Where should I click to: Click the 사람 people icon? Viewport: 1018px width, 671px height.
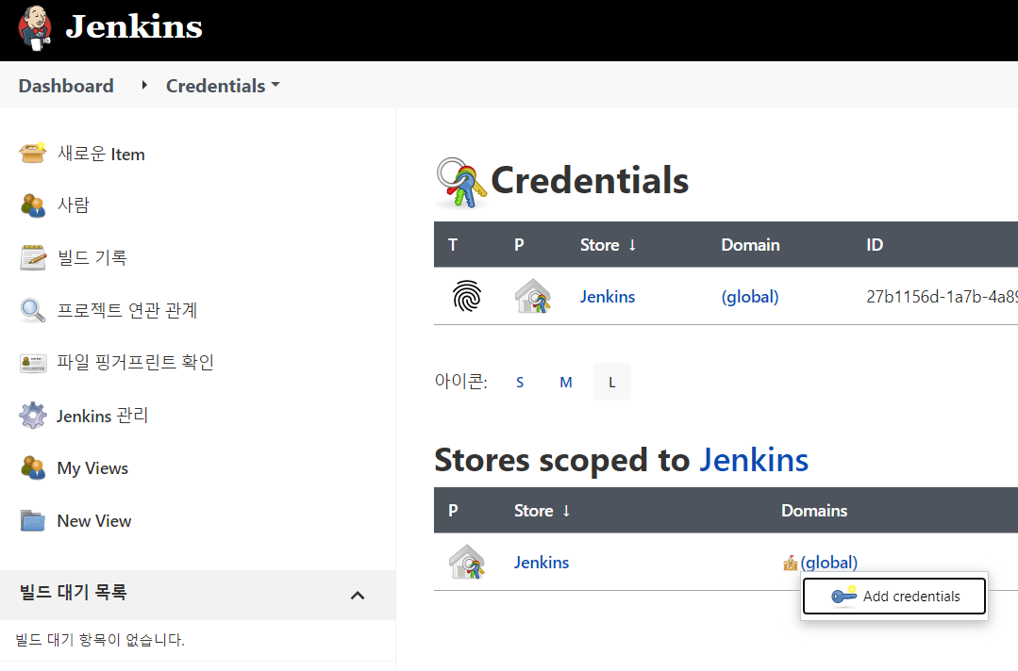point(32,205)
